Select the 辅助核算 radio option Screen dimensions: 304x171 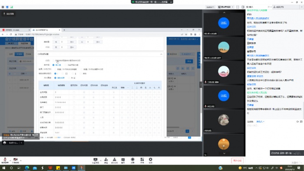[x=55, y=78]
